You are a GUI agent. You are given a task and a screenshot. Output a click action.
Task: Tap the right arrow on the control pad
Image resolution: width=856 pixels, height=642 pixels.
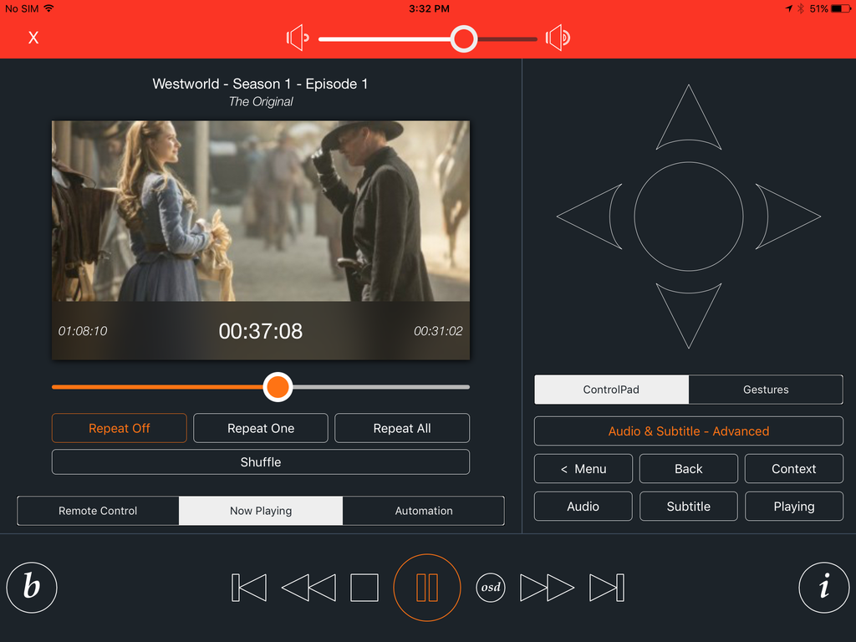(x=787, y=217)
